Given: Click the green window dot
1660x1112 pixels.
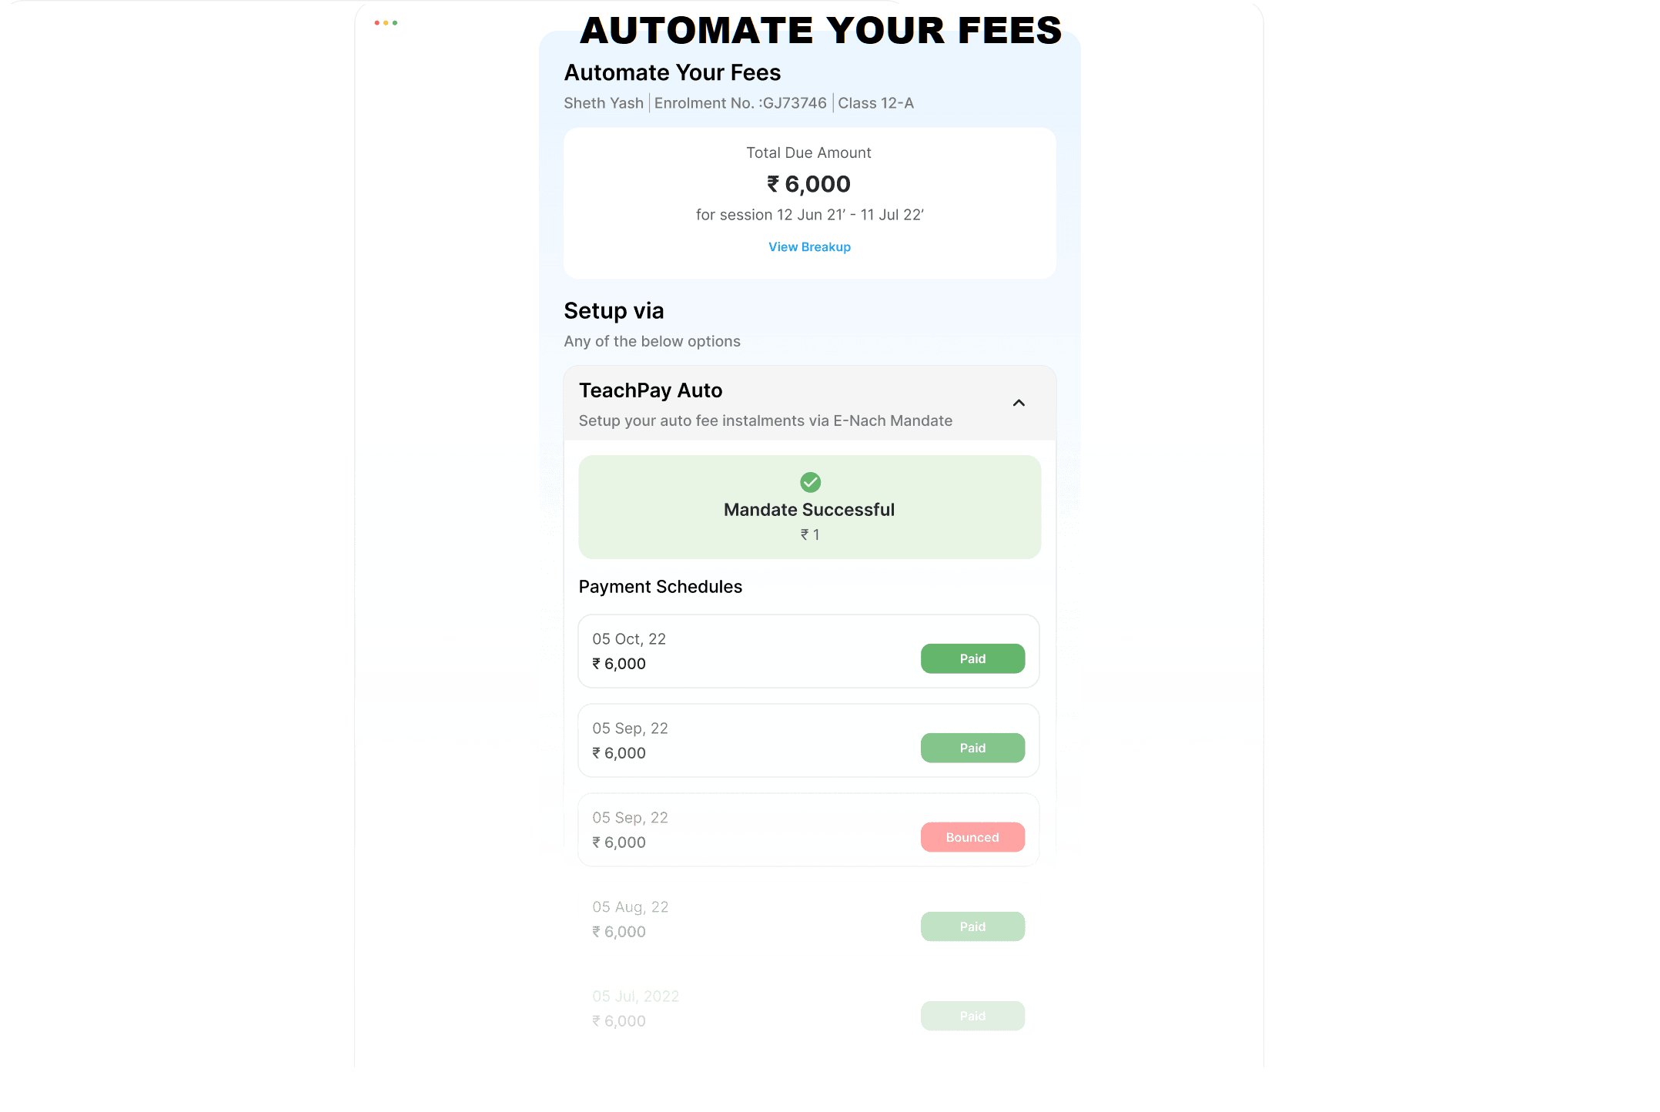Looking at the screenshot, I should click(395, 23).
